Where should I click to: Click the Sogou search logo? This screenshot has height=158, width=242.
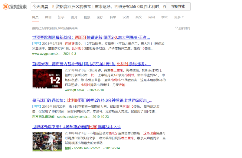click(15, 7)
